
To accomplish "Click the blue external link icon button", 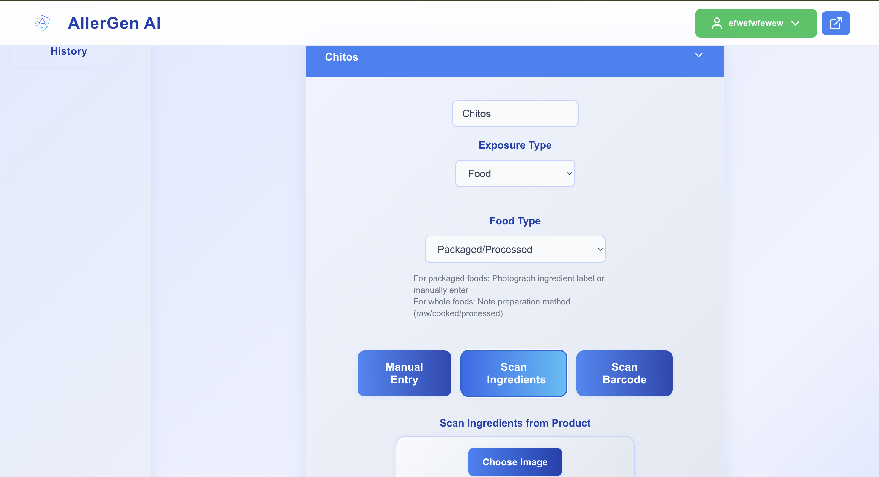I will pyautogui.click(x=835, y=23).
